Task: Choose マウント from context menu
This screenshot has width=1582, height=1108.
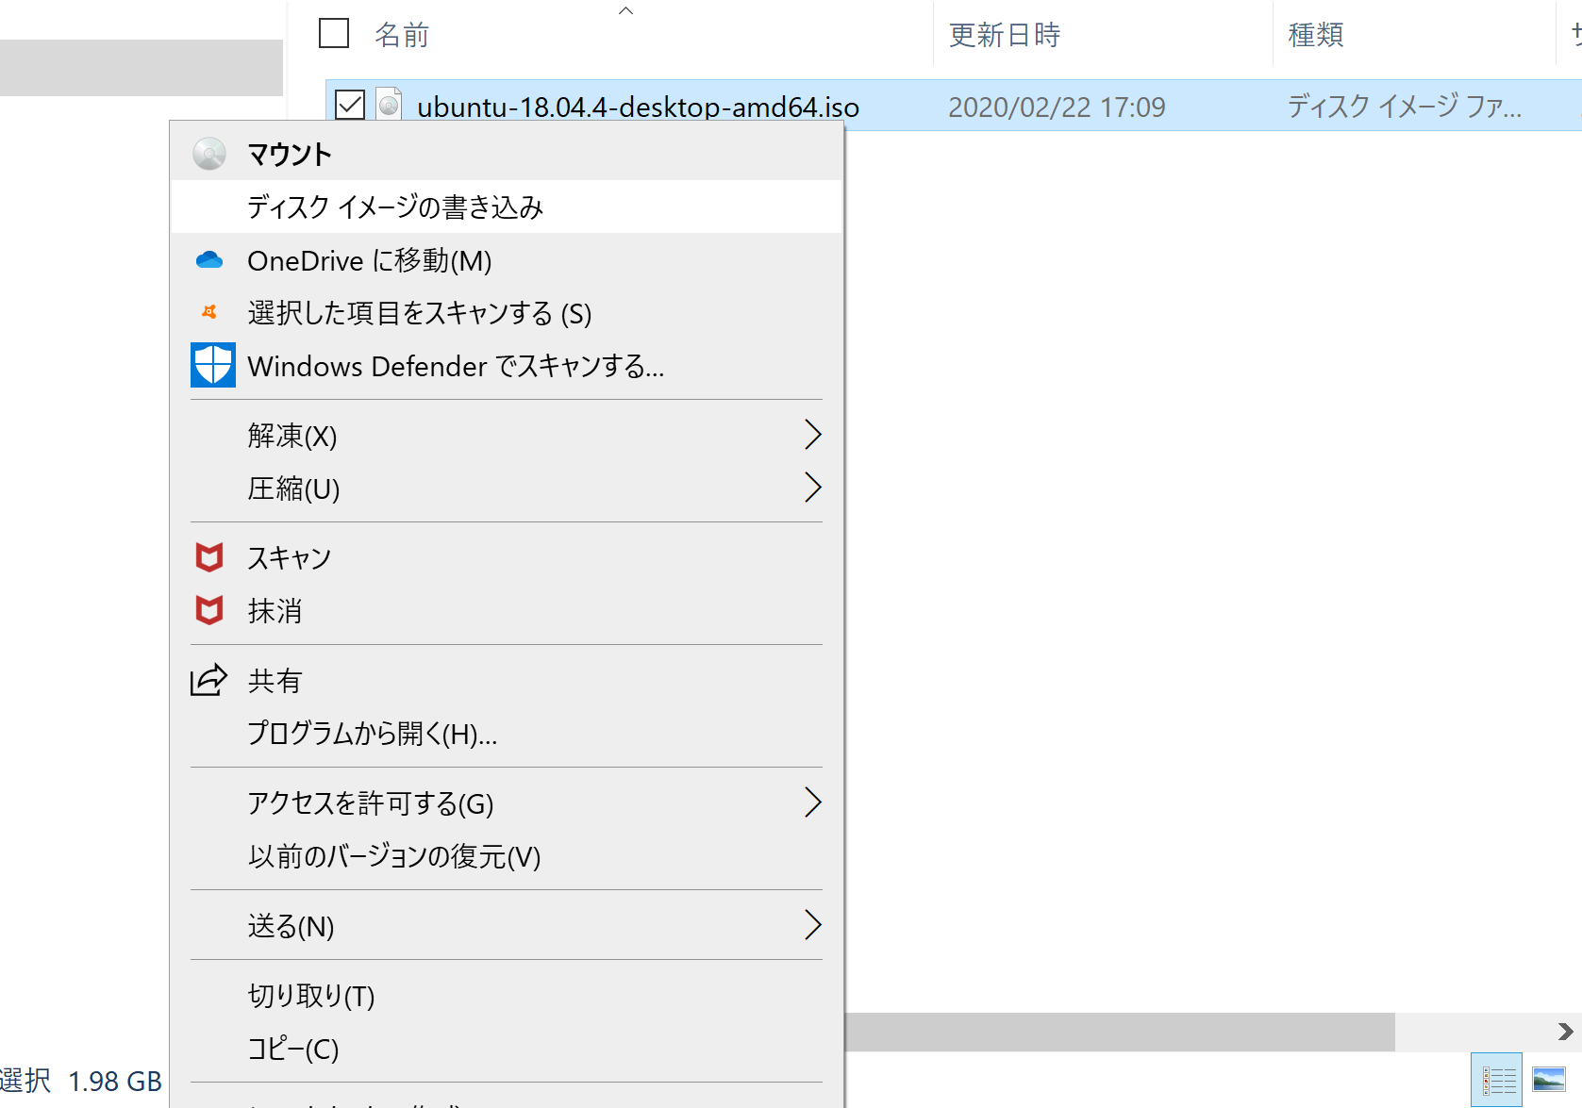Action: pos(507,154)
